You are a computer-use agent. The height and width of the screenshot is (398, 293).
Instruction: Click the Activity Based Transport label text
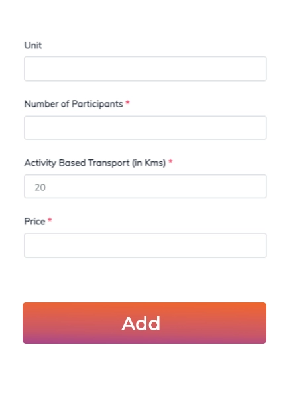pyautogui.click(x=95, y=163)
